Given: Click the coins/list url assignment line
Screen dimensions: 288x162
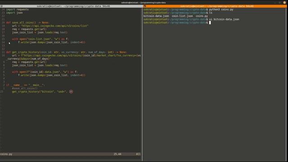Looking at the screenshot, I should click(x=50, y=26).
